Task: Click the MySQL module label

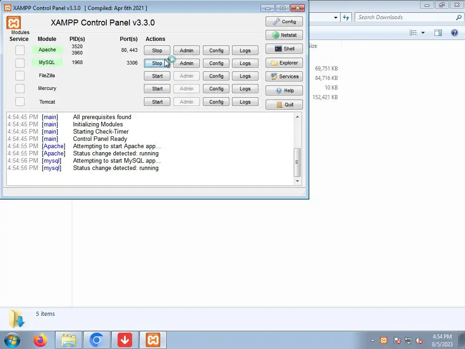Action: 47,62
